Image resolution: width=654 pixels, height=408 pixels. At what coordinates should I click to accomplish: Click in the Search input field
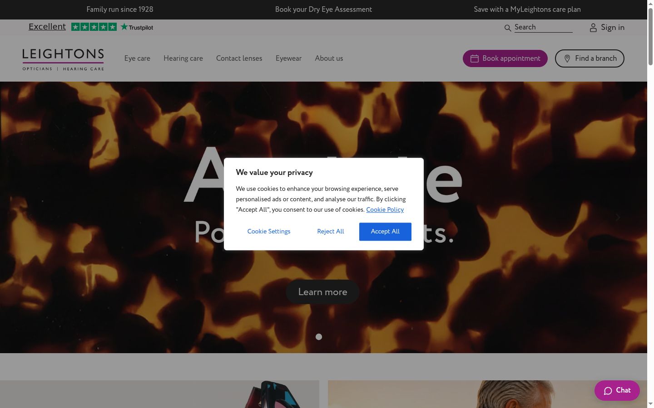click(543, 27)
